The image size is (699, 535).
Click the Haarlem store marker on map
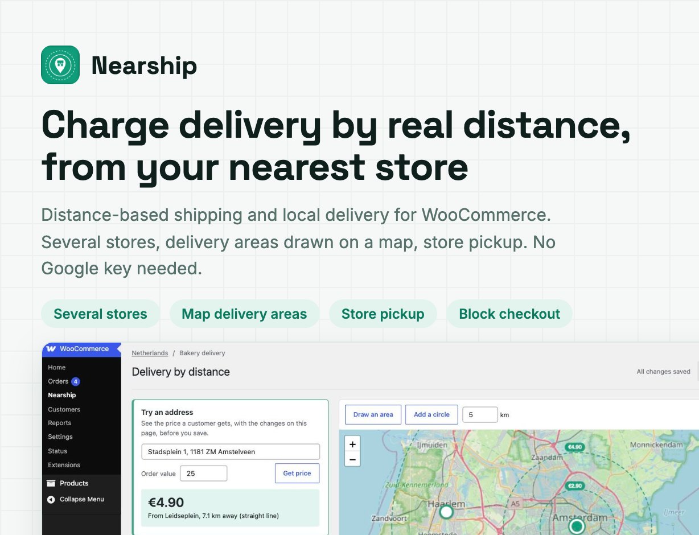coord(446,512)
